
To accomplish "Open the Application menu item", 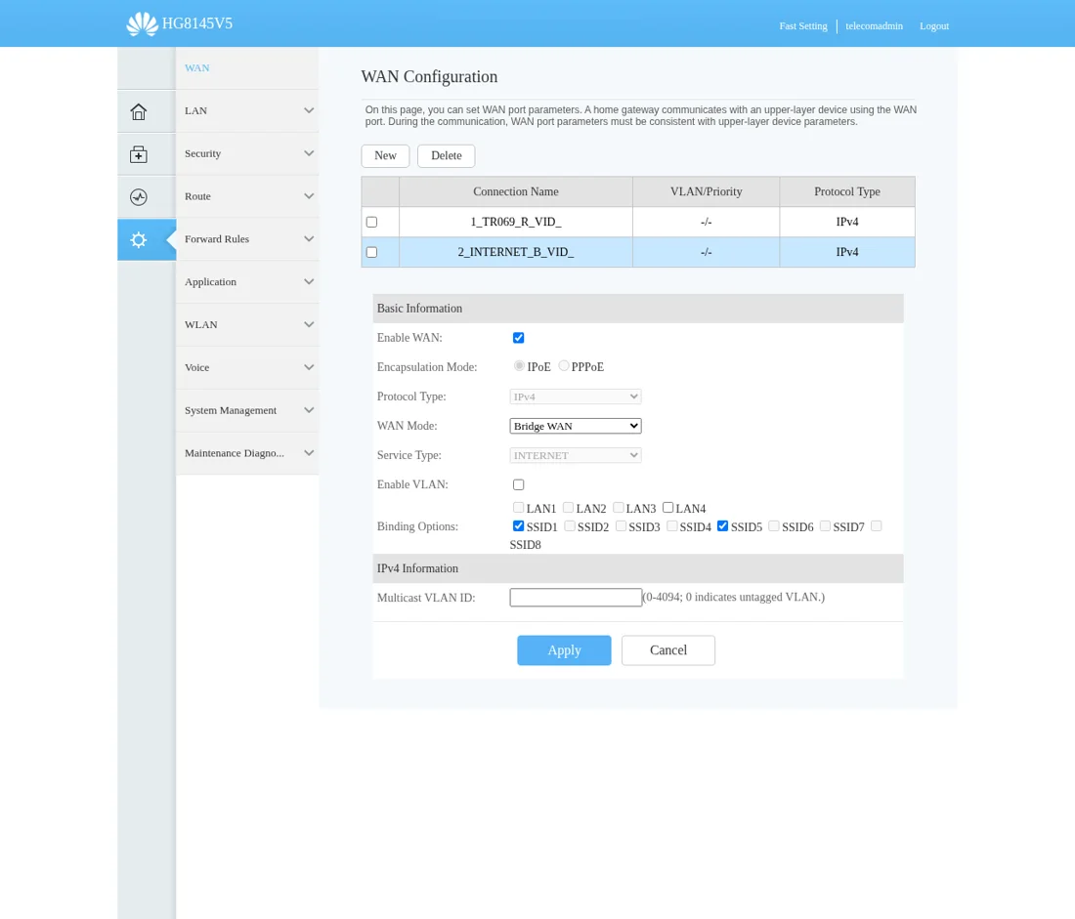I will (247, 281).
